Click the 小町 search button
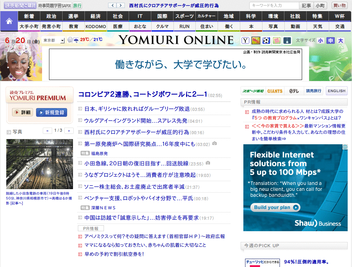 [320, 6]
